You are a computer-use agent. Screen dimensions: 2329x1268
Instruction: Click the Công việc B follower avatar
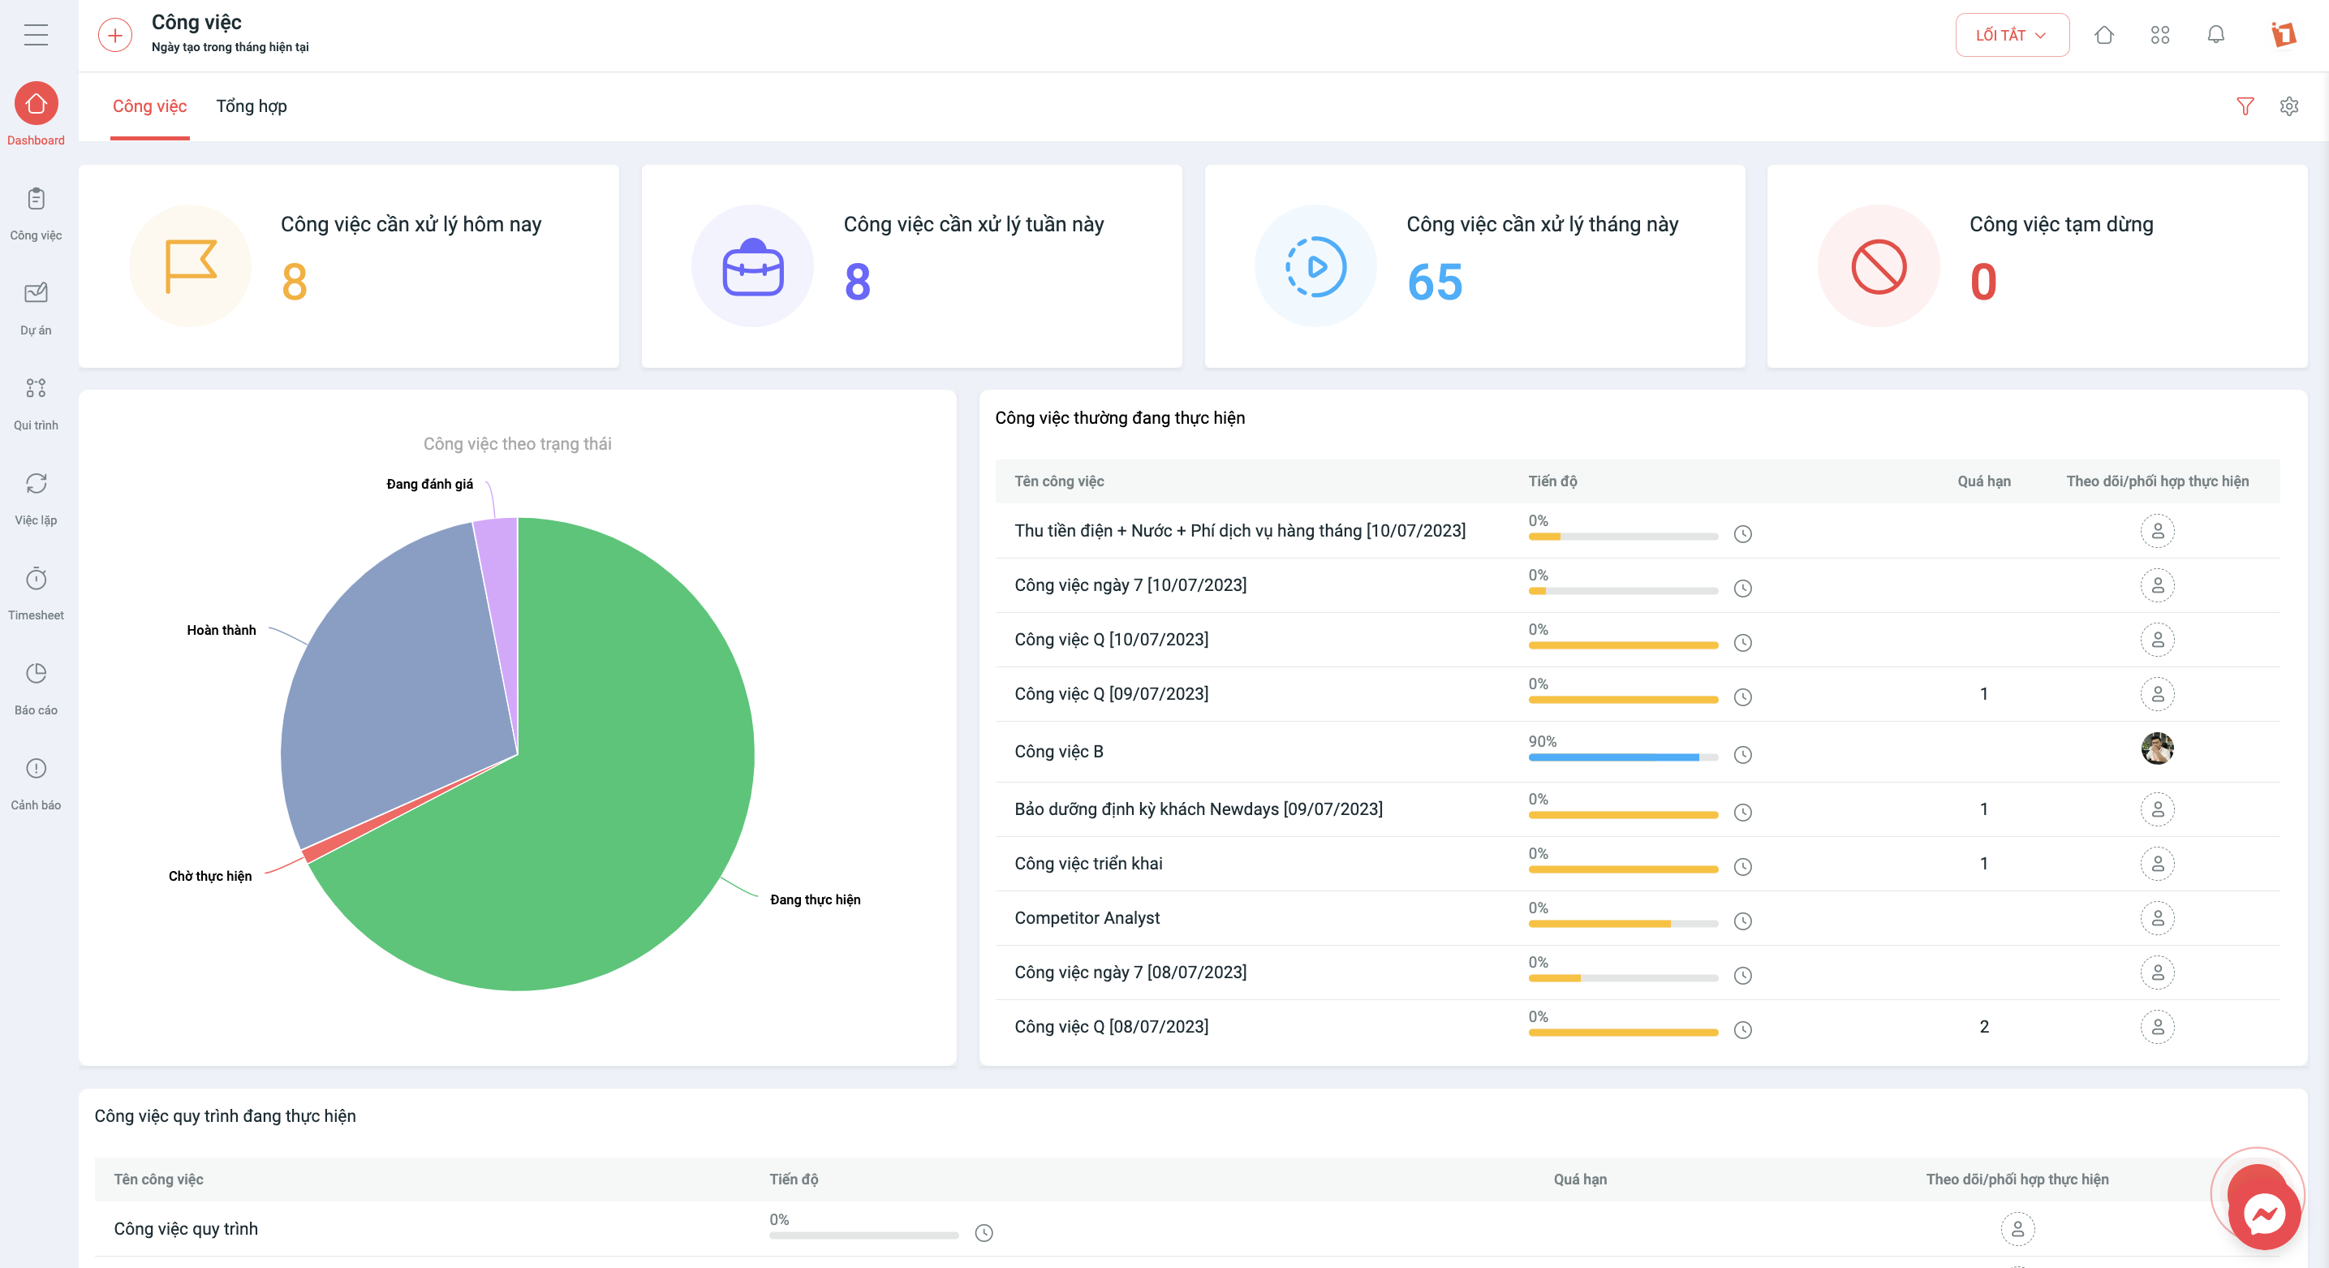pyautogui.click(x=2157, y=748)
